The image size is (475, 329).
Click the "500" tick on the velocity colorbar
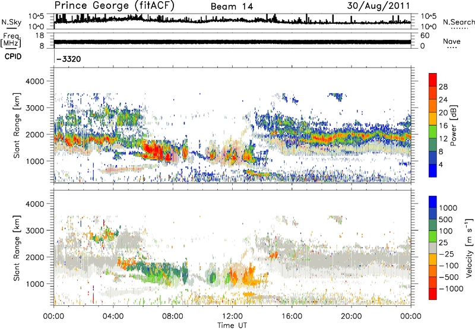(x=446, y=220)
